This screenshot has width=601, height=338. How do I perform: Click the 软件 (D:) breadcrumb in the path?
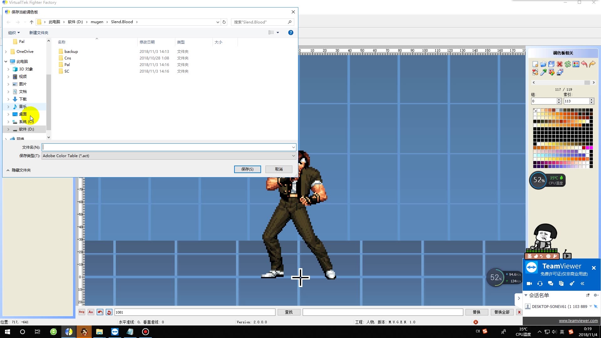point(75,22)
